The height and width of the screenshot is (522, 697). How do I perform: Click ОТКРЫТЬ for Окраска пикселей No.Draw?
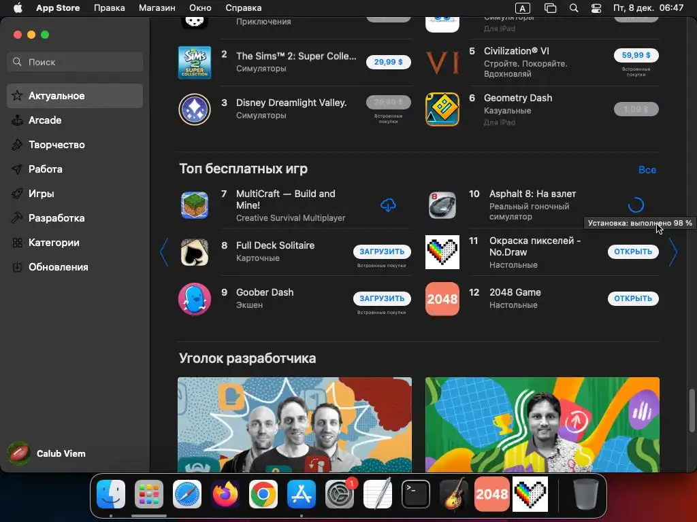(x=633, y=251)
